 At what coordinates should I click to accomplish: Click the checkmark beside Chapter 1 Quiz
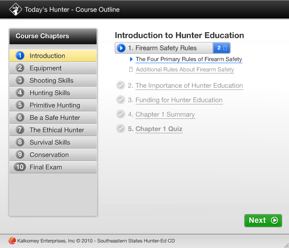pyautogui.click(x=121, y=129)
